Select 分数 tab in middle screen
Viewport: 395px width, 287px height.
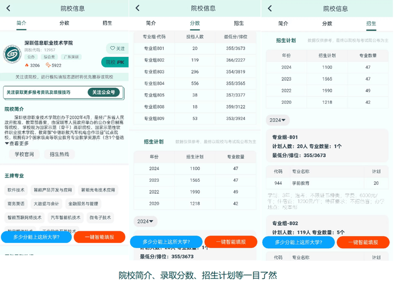pos(195,24)
